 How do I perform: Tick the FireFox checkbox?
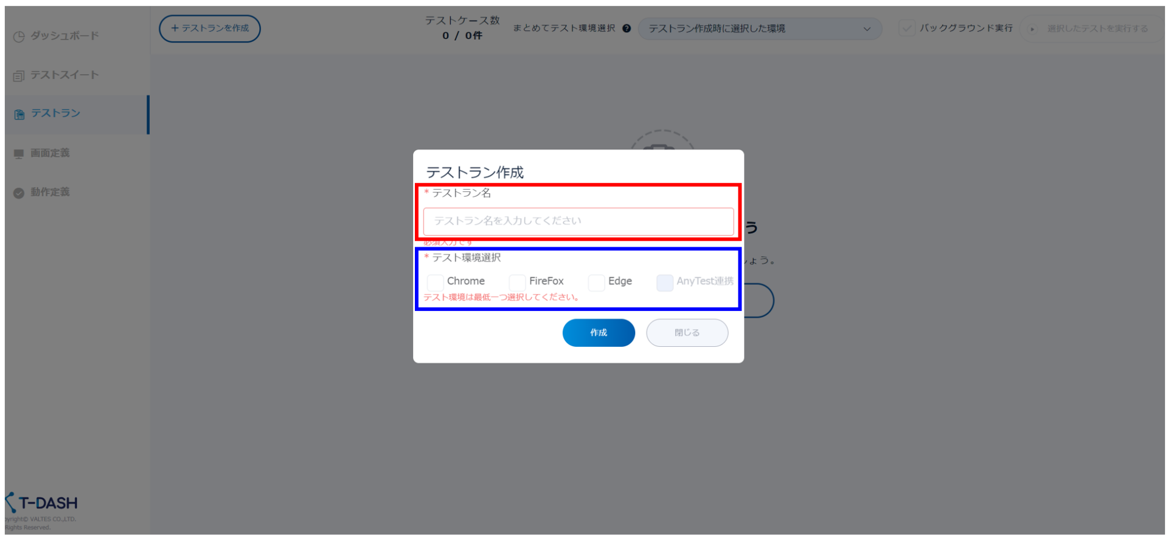[x=517, y=282]
